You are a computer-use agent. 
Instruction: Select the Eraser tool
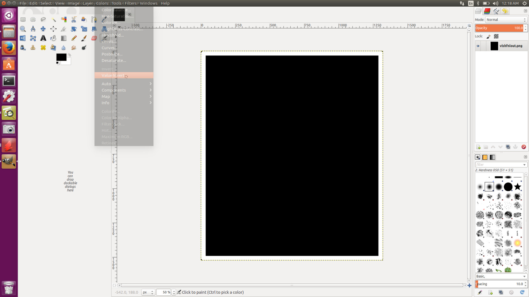click(94, 38)
